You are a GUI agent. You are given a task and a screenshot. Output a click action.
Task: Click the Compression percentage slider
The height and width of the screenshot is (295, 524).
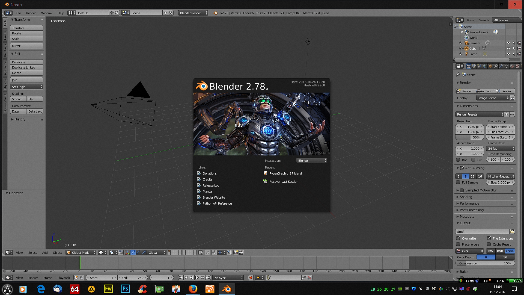tap(485, 264)
